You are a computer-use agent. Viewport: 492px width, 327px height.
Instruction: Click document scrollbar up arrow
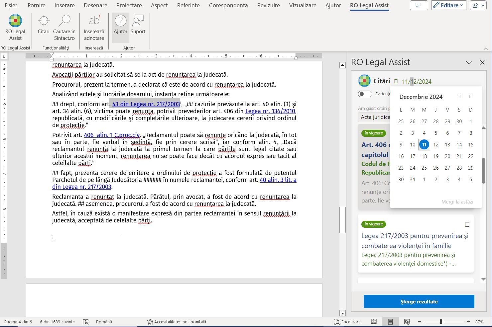342,65
